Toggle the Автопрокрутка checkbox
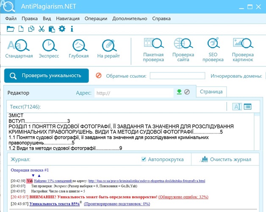 point(144,159)
